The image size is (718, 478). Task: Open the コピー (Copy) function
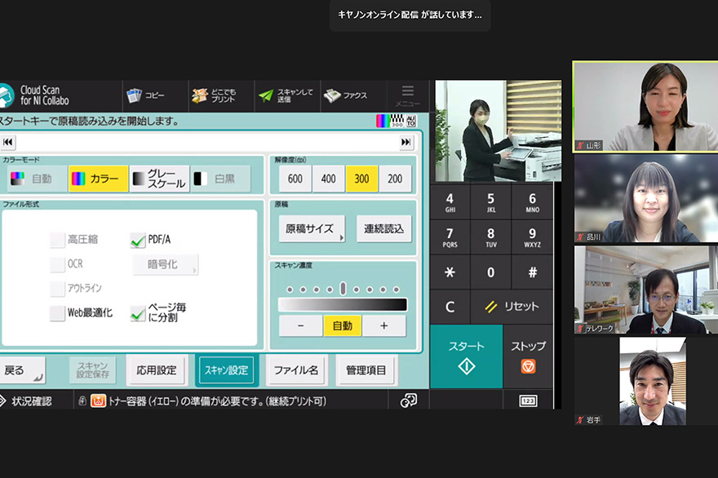click(x=146, y=95)
